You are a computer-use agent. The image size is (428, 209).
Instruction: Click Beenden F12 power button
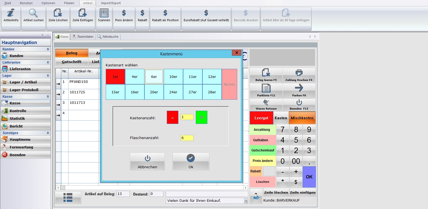coord(299,105)
